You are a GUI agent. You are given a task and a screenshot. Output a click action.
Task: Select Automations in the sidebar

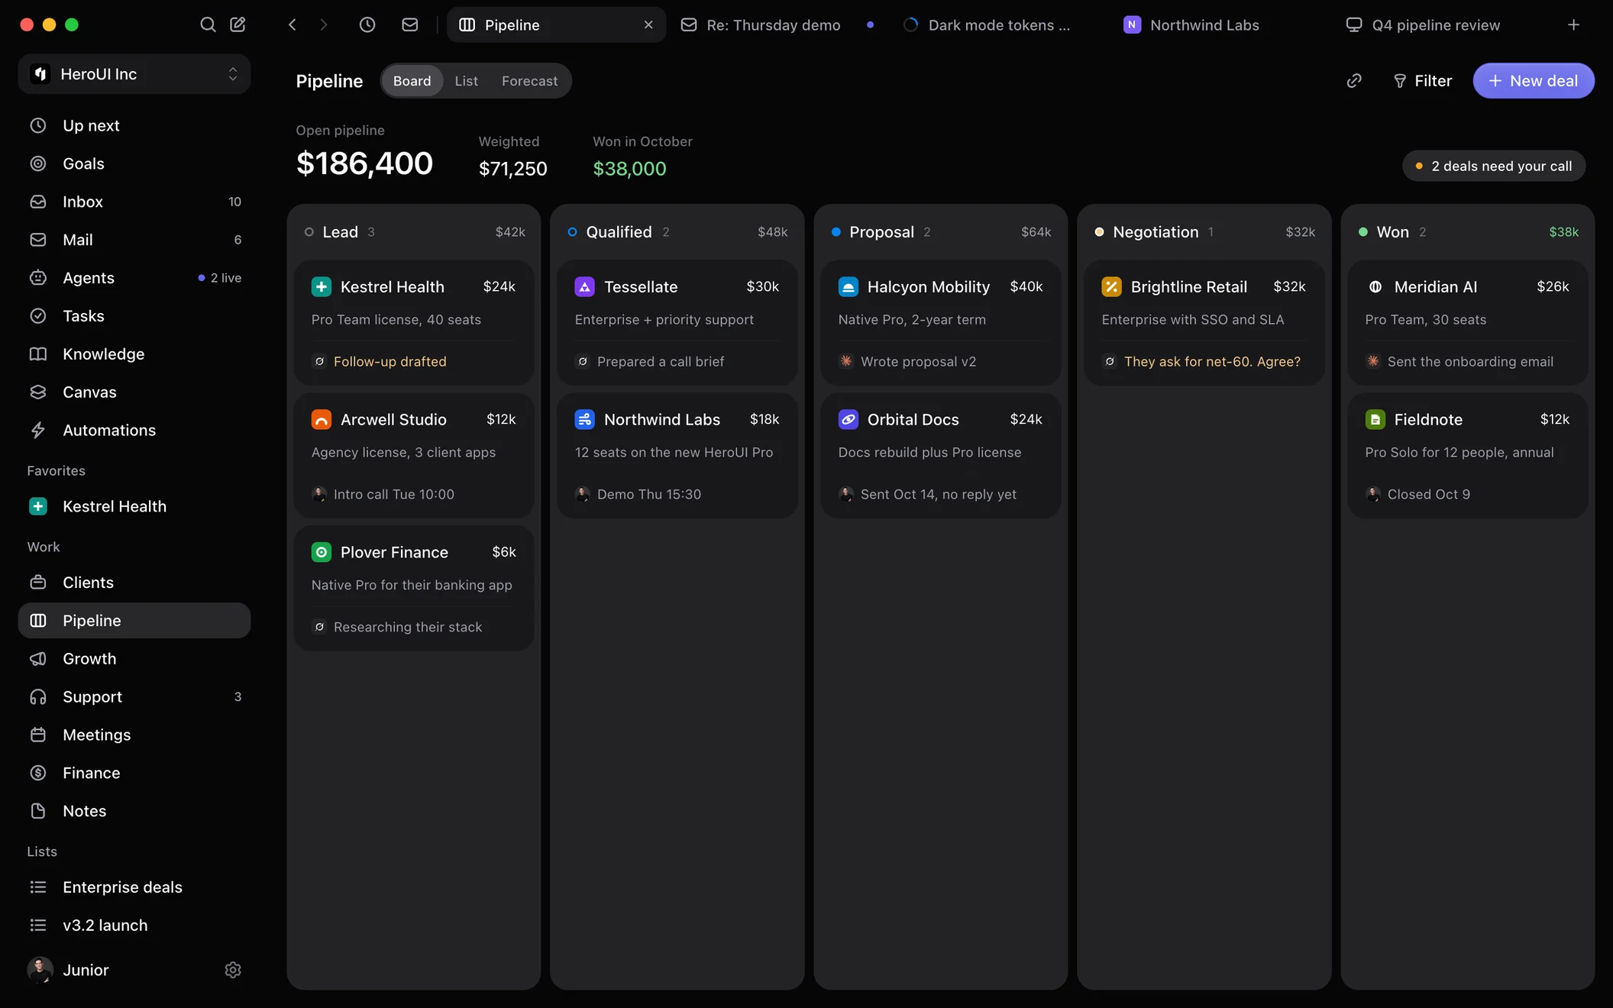[134, 430]
